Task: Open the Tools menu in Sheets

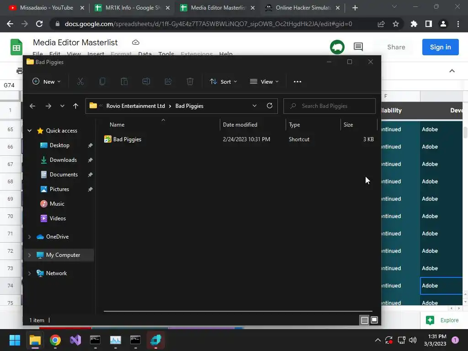Action: 166,54
